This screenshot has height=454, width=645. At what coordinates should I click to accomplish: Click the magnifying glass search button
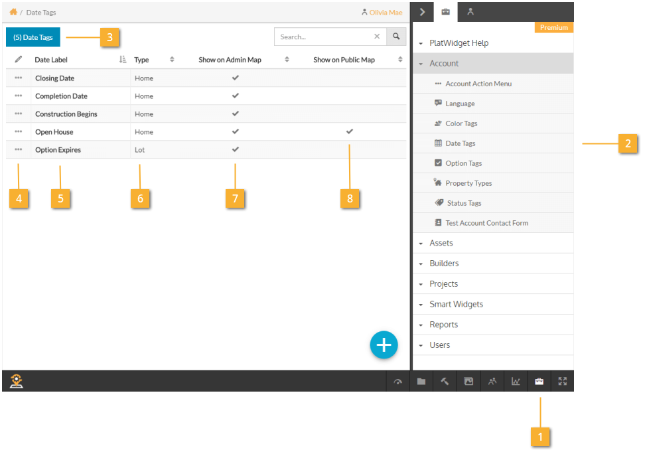396,37
